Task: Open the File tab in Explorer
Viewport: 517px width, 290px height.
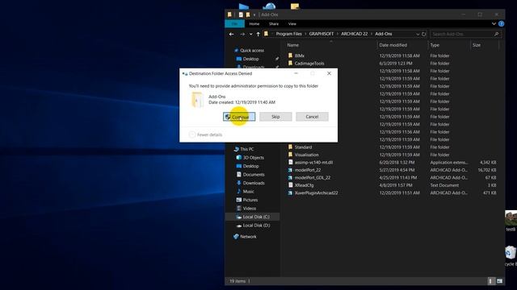Action: point(234,23)
